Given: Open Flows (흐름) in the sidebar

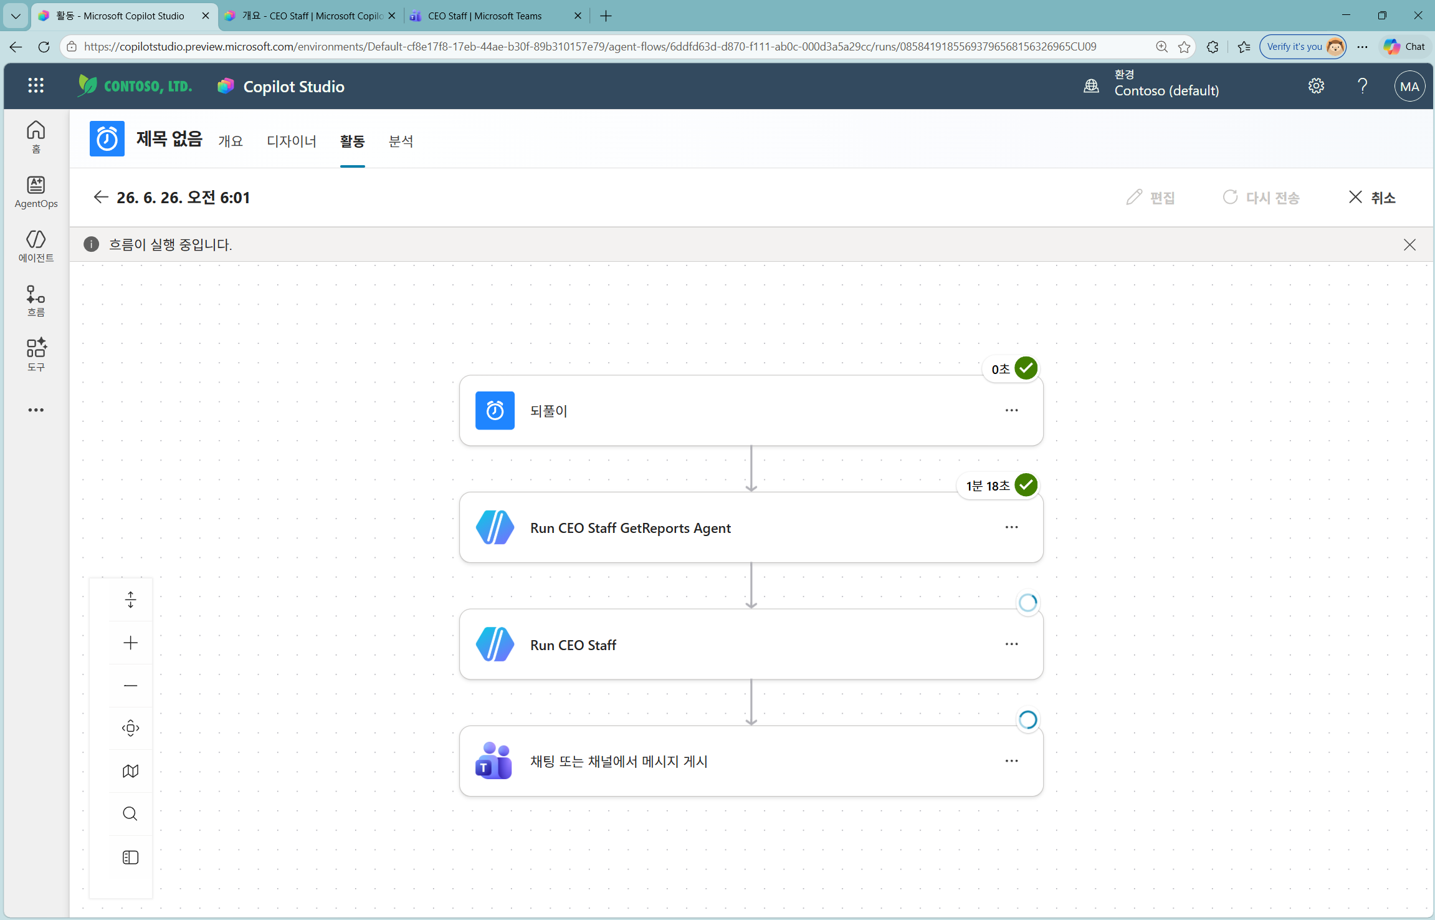Looking at the screenshot, I should (x=36, y=301).
